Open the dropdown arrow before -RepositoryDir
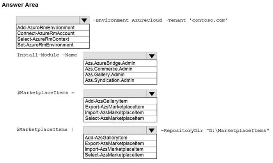 coord(151,130)
